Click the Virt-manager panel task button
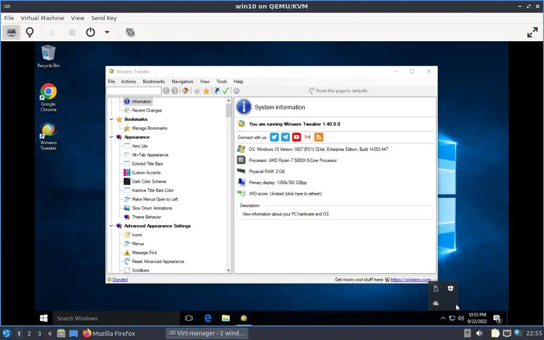This screenshot has width=544, height=340. (207, 333)
